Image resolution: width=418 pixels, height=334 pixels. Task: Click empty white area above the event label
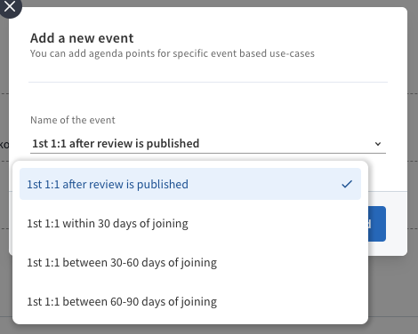pyautogui.click(x=208, y=99)
